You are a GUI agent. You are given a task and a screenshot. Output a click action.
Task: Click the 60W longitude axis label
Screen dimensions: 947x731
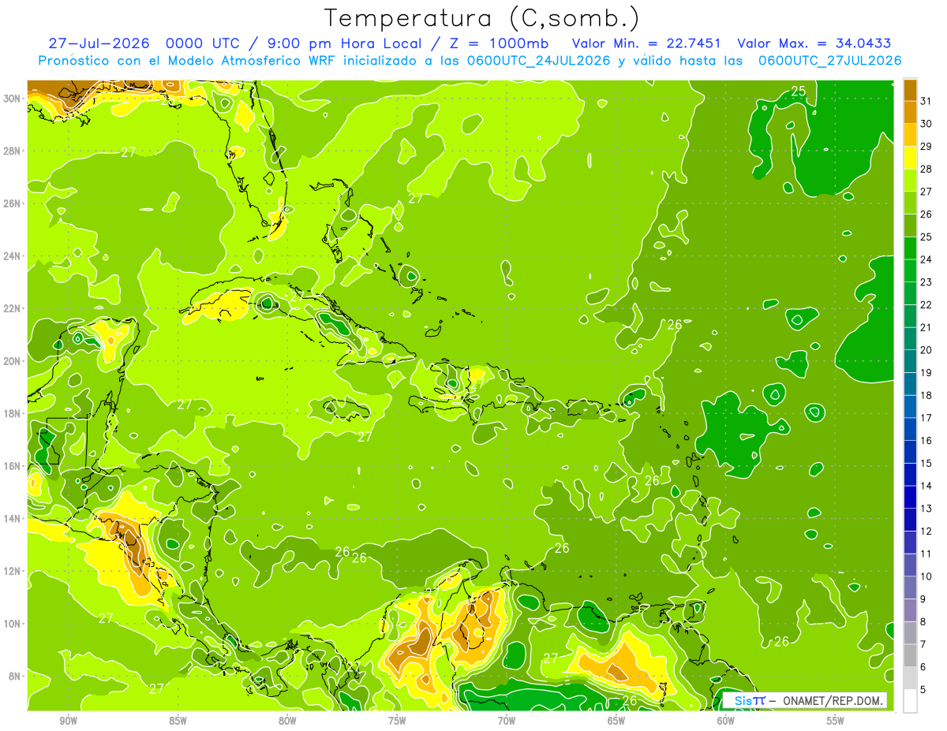(726, 721)
